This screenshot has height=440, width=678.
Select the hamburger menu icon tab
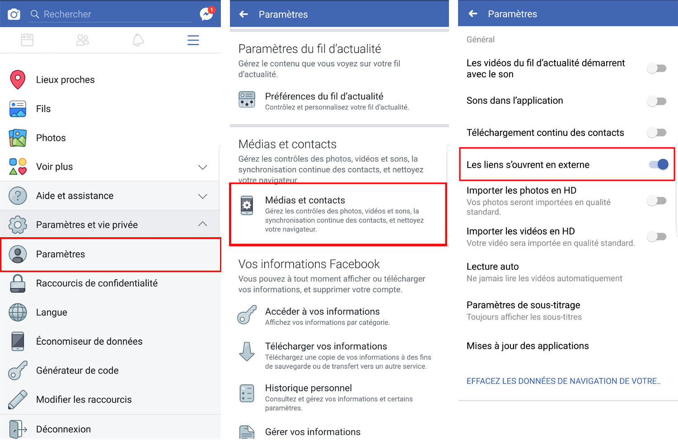(193, 40)
